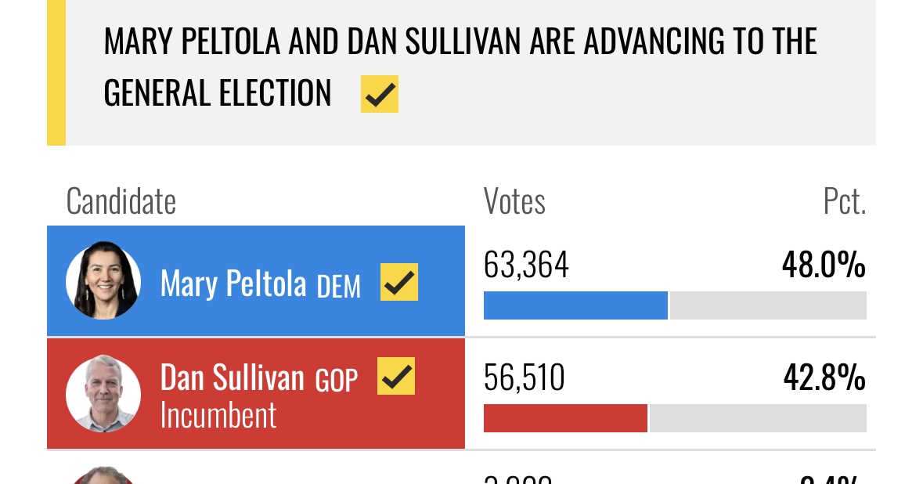Click the yellow checkmark beside Dan Sullivan GOP
The width and height of the screenshot is (923, 484).
[396, 376]
